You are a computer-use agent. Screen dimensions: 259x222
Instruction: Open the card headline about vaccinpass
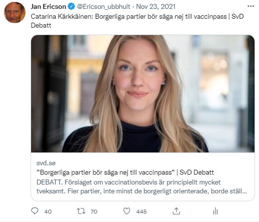point(125,173)
